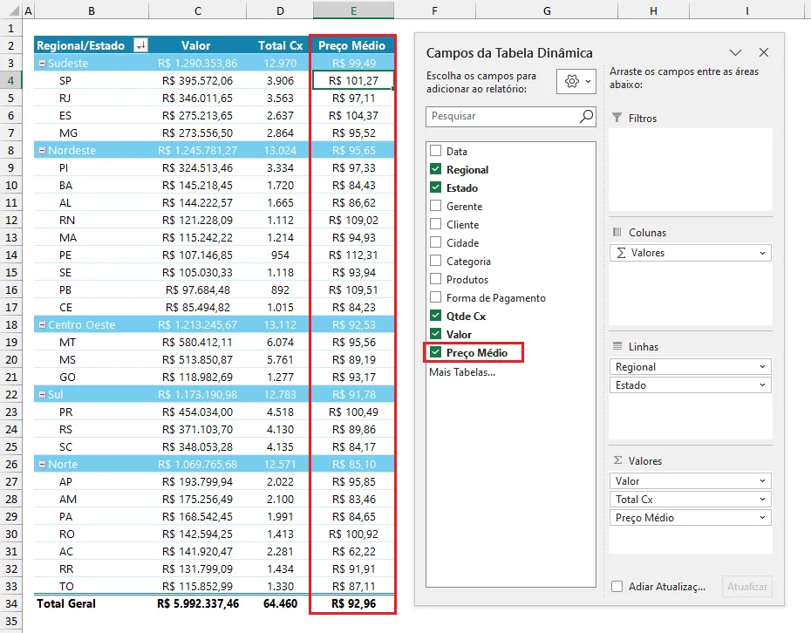Check the Categoria field
Viewport: 811px width, 633px height.
pos(435,261)
